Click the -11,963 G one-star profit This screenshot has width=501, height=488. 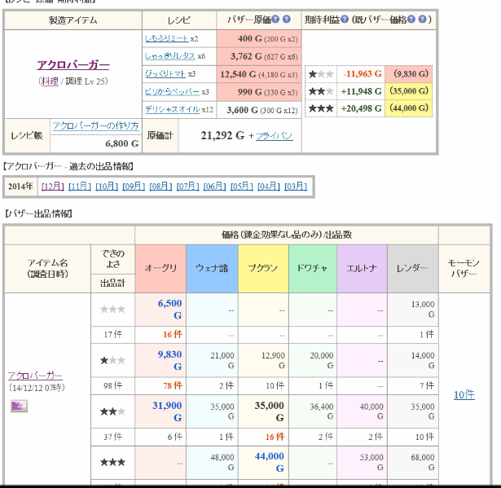(363, 74)
